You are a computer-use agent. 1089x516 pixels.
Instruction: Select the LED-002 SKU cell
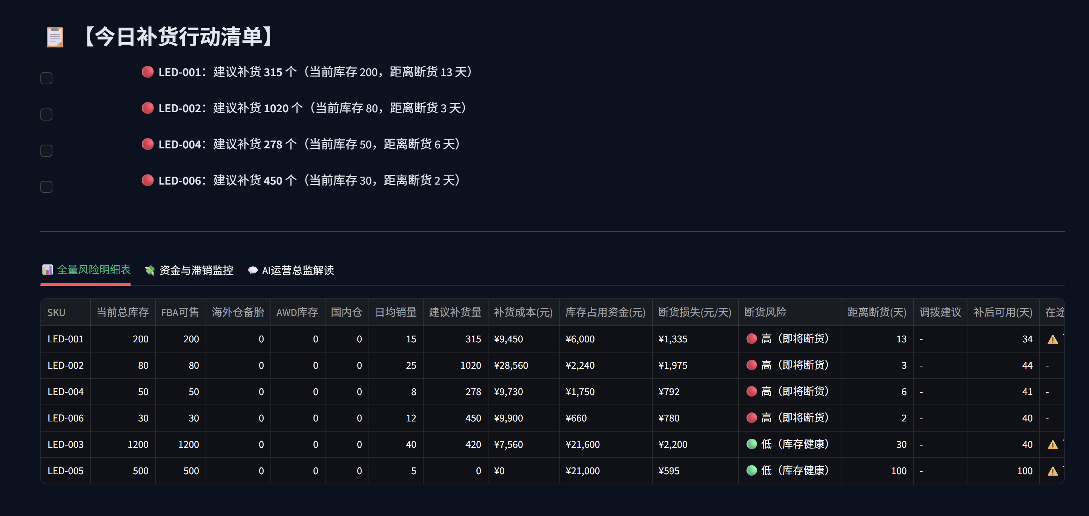point(66,365)
